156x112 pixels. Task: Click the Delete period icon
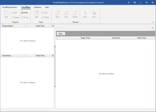(75, 13)
